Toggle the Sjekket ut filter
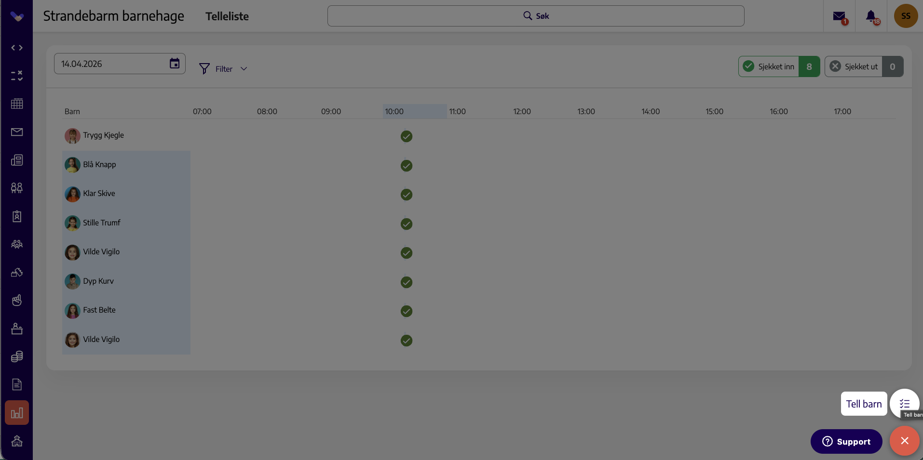The width and height of the screenshot is (923, 460). click(864, 66)
